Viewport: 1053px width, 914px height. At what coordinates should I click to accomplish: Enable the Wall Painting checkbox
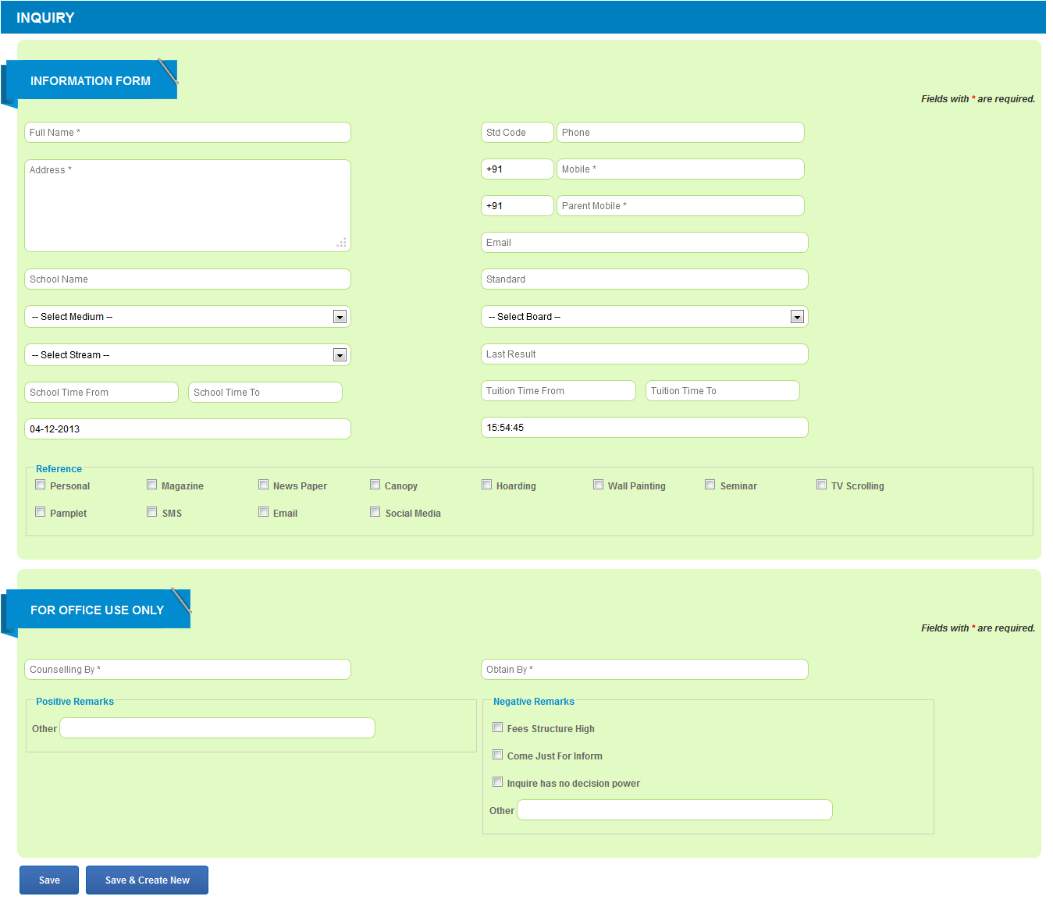598,484
